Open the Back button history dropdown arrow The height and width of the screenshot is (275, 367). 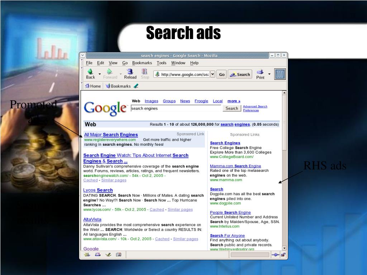(x=100, y=74)
